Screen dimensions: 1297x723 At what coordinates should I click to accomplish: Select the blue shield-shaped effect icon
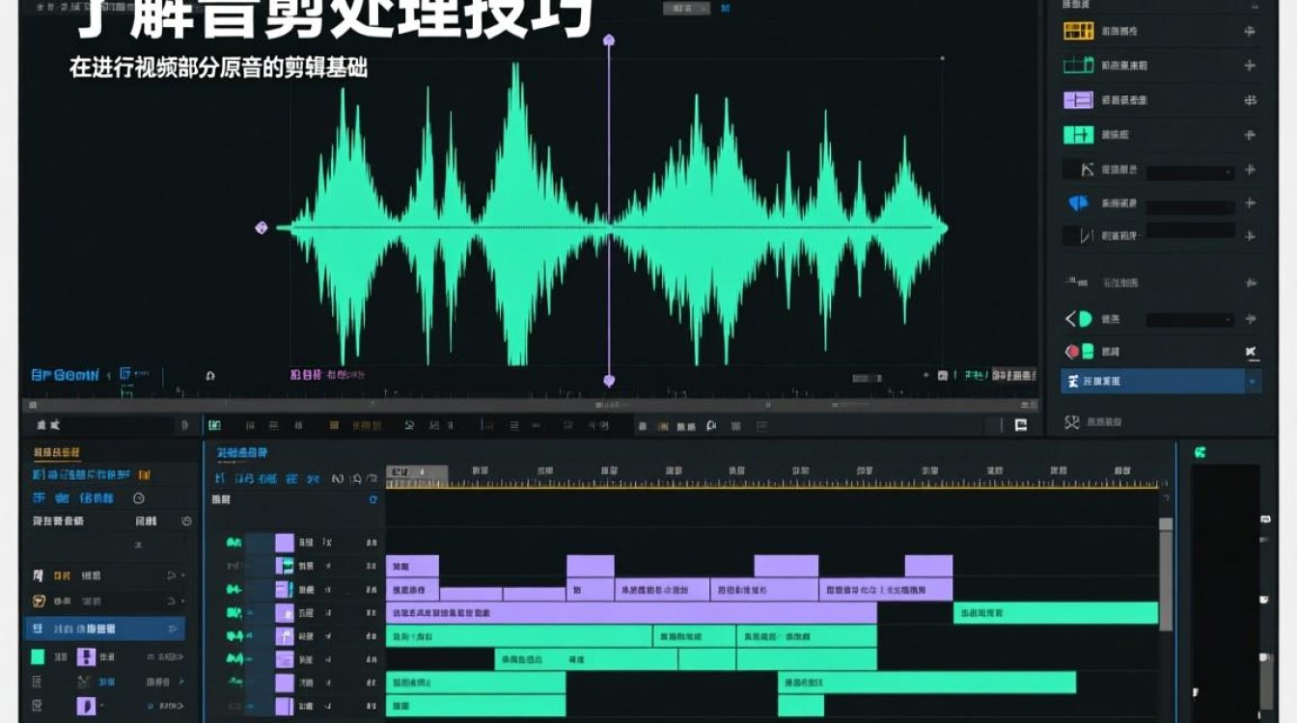tap(1078, 203)
